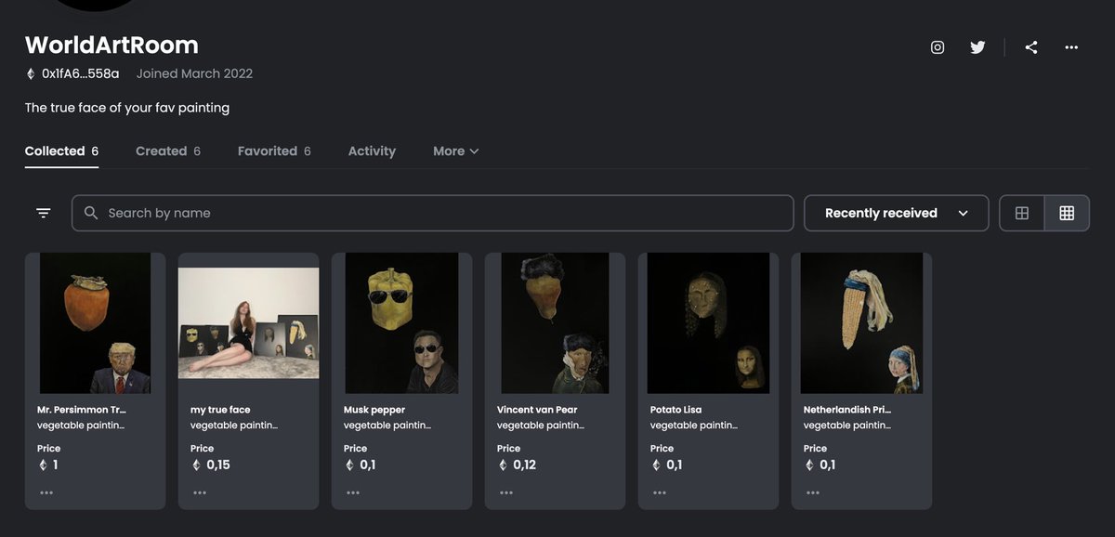Open the Netherlandish corn painting thumbnail

[861, 322]
